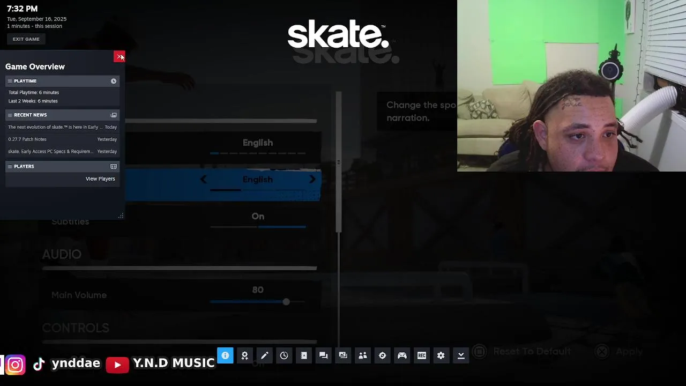
Task: Open the timer clock icon in overlay toolbar
Action: click(284, 355)
